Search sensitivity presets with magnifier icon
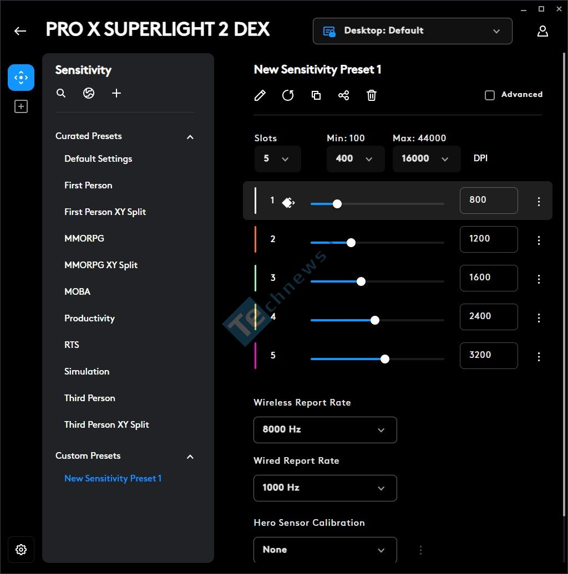The image size is (568, 574). tap(61, 93)
